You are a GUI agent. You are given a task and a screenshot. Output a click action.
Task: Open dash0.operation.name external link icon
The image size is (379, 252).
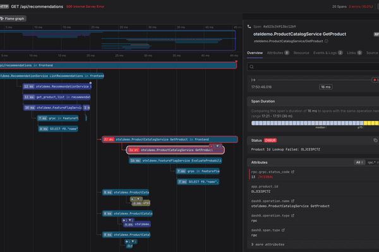292,201
